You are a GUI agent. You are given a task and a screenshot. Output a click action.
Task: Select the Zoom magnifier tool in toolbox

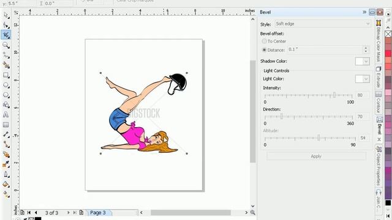point(6,45)
